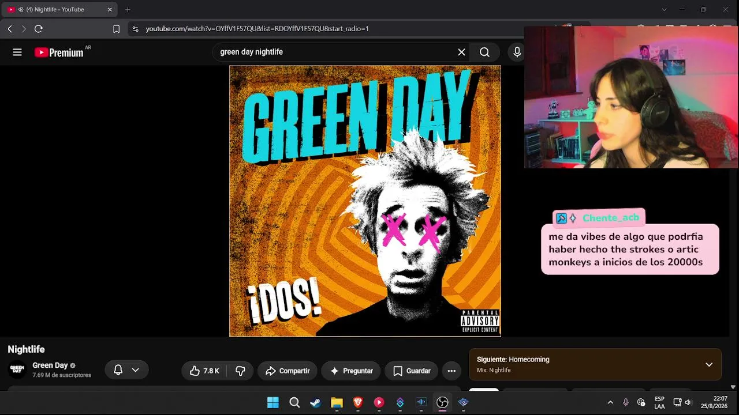
Task: Bookmark this page
Action: tap(116, 29)
